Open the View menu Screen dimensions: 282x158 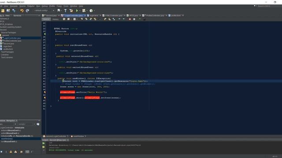(6, 6)
